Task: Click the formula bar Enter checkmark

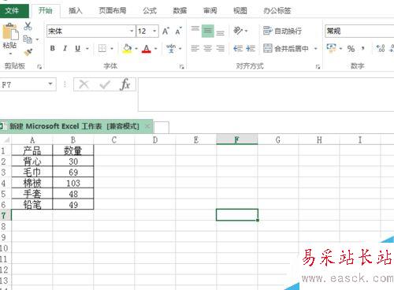Action: pos(105,84)
